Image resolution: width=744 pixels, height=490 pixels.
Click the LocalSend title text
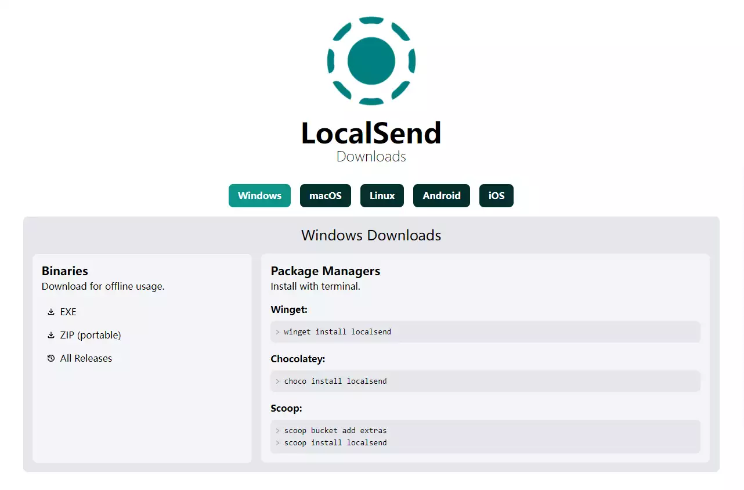click(371, 133)
